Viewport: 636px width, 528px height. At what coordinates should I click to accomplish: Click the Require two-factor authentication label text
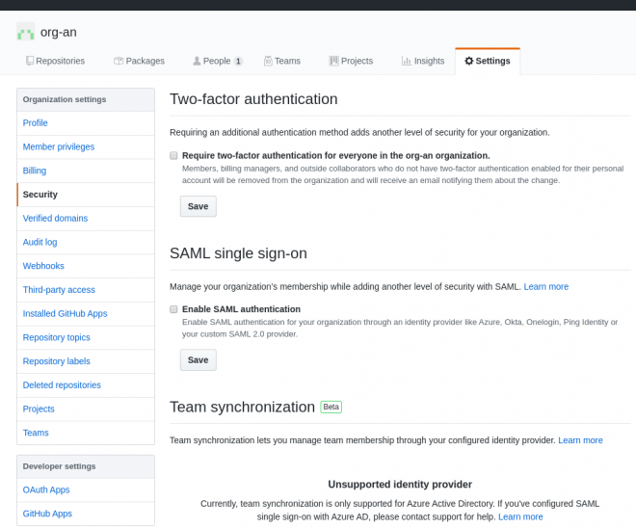(x=336, y=155)
